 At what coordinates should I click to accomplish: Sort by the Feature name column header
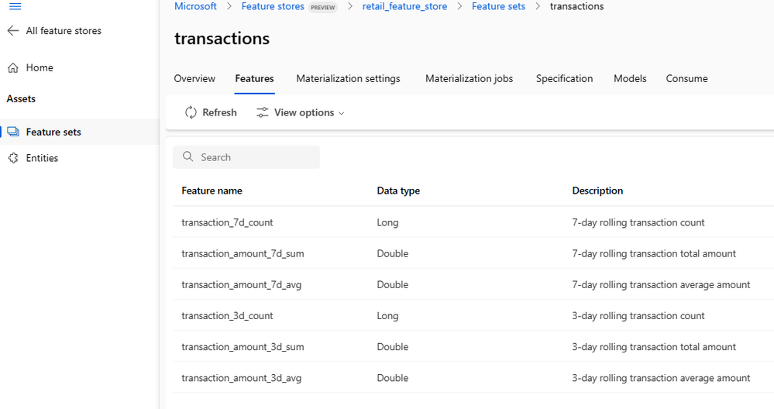[x=212, y=191]
